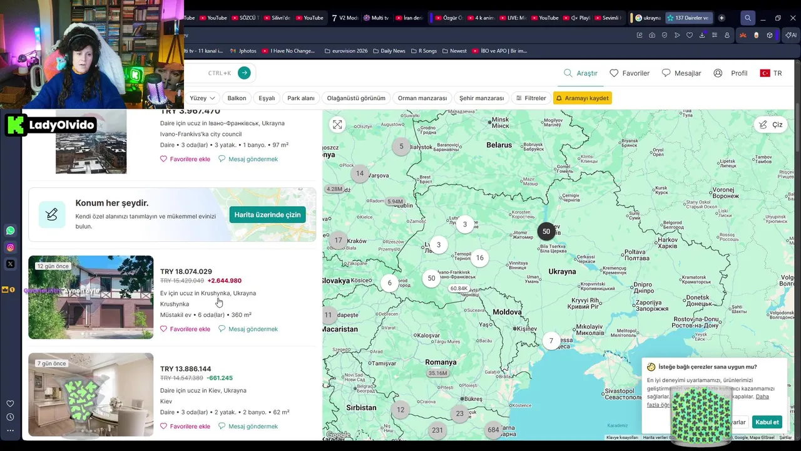
Task: Open Profil in site header
Action: 730,73
